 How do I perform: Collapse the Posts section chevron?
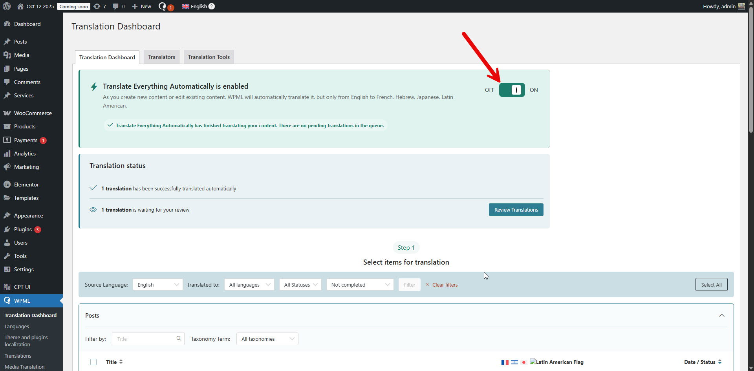(722, 316)
